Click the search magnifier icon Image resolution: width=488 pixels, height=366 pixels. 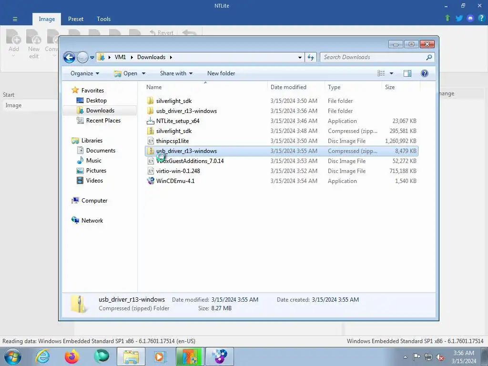(x=429, y=57)
